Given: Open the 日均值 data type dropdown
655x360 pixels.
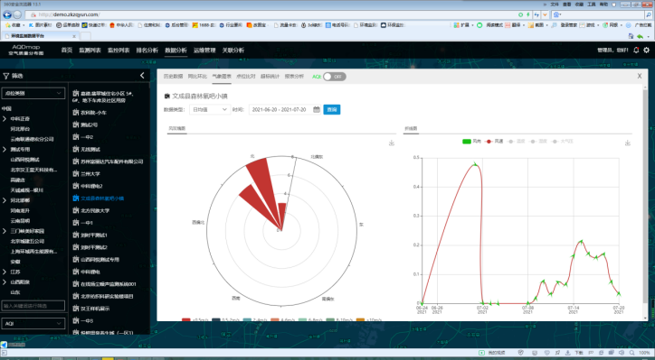Looking at the screenshot, I should [x=210, y=109].
